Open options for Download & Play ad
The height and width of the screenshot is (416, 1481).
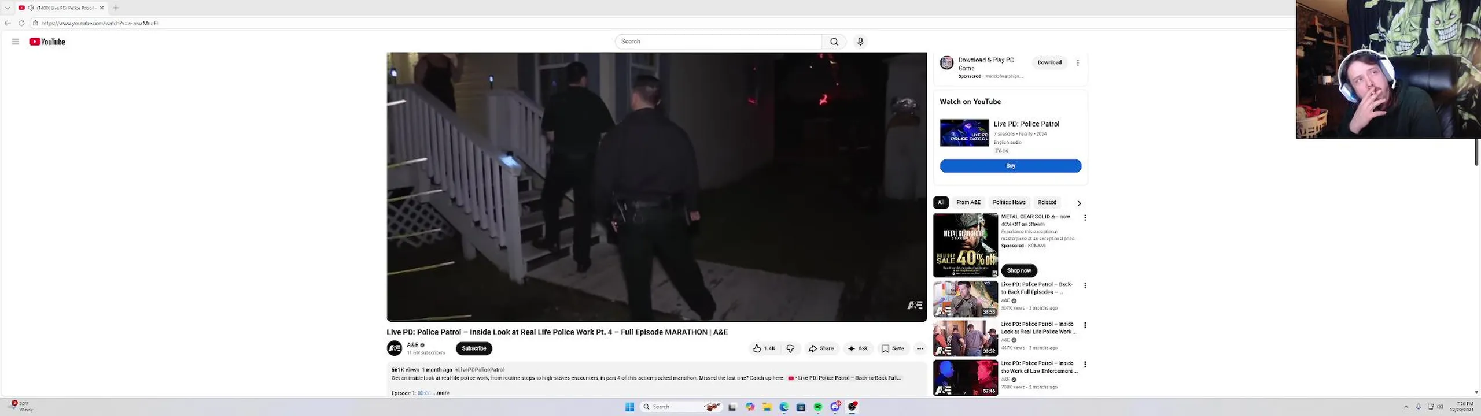point(1078,62)
